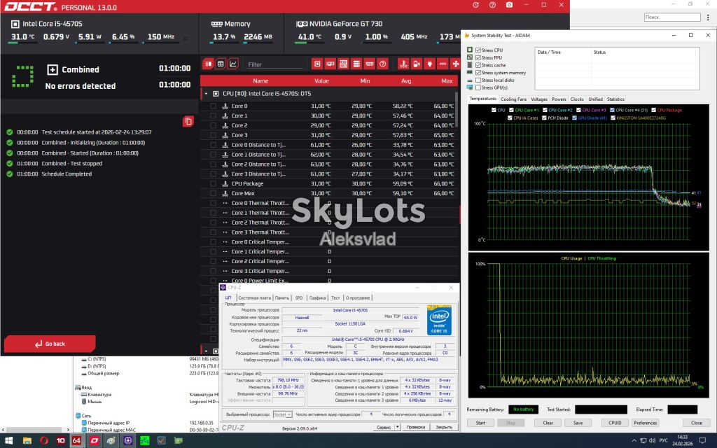
Task: Toggle PCH Diode graph line checkbox
Action: coord(544,118)
